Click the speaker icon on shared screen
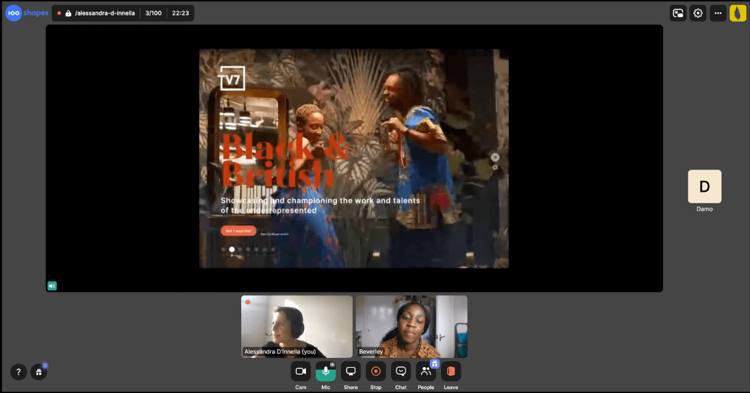 coord(52,285)
